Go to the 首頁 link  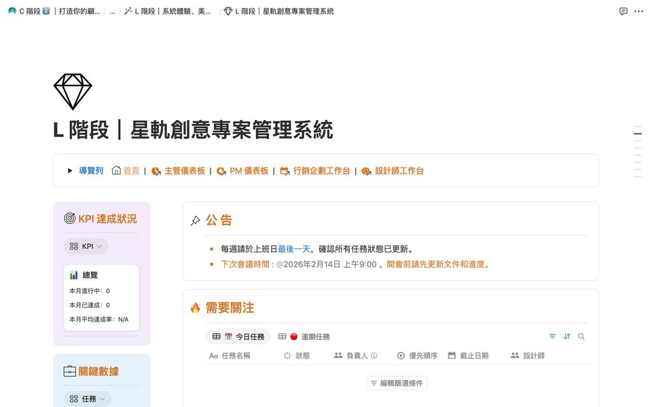click(x=131, y=171)
